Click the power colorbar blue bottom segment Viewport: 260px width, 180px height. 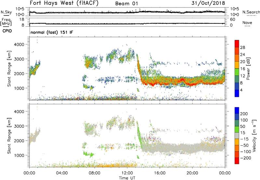(237, 93)
